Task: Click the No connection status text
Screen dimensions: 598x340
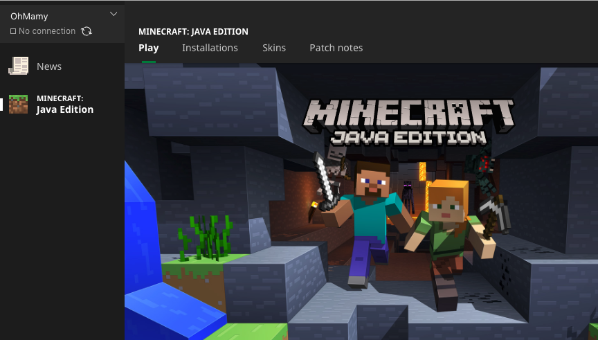Action: [47, 31]
